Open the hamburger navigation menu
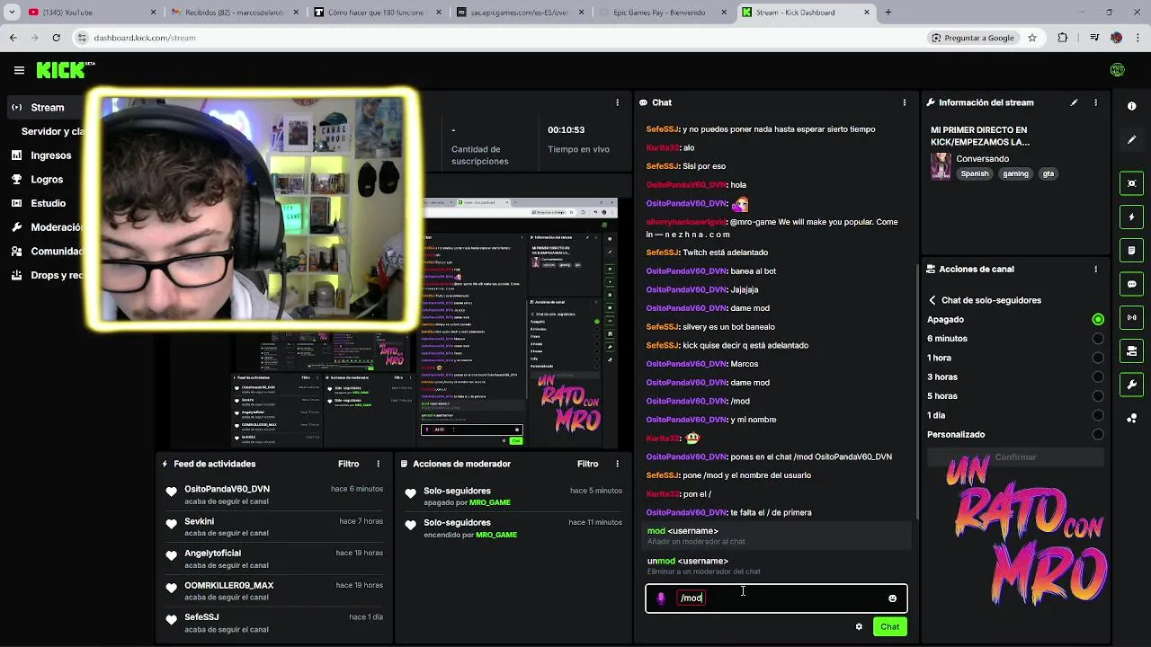Screen dimensions: 1151x647 click(x=19, y=70)
